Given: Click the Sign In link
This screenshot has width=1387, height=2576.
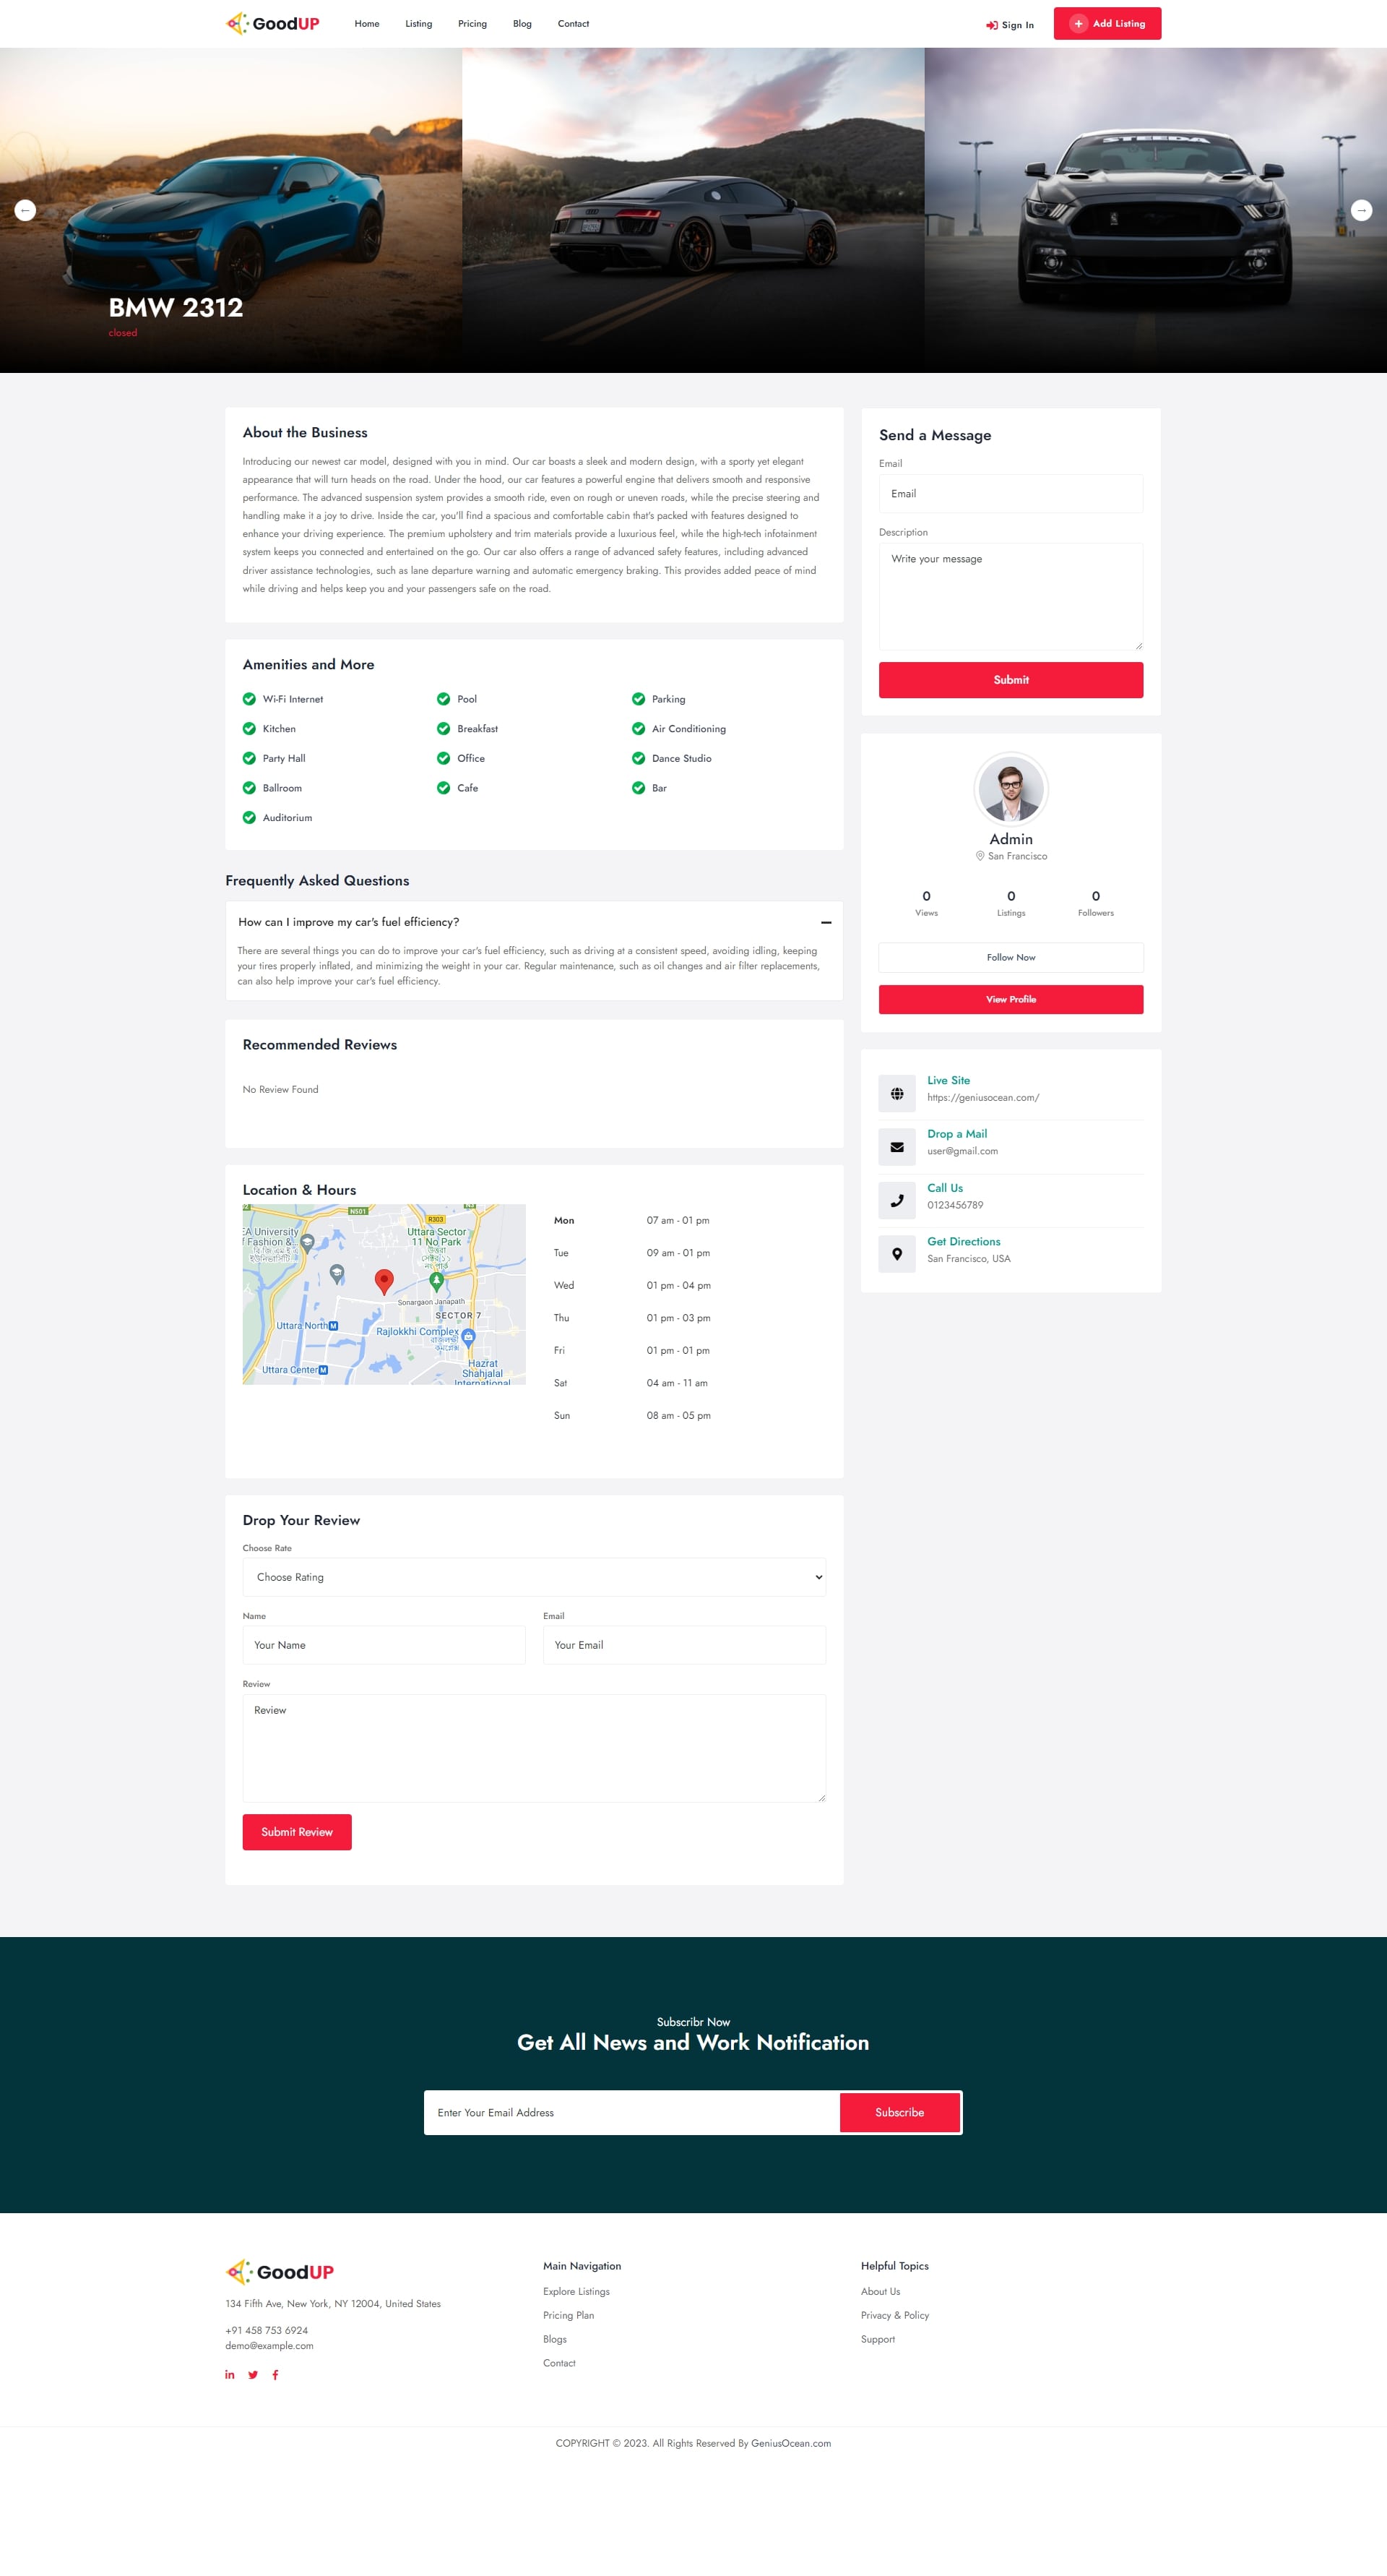Looking at the screenshot, I should tap(1011, 25).
